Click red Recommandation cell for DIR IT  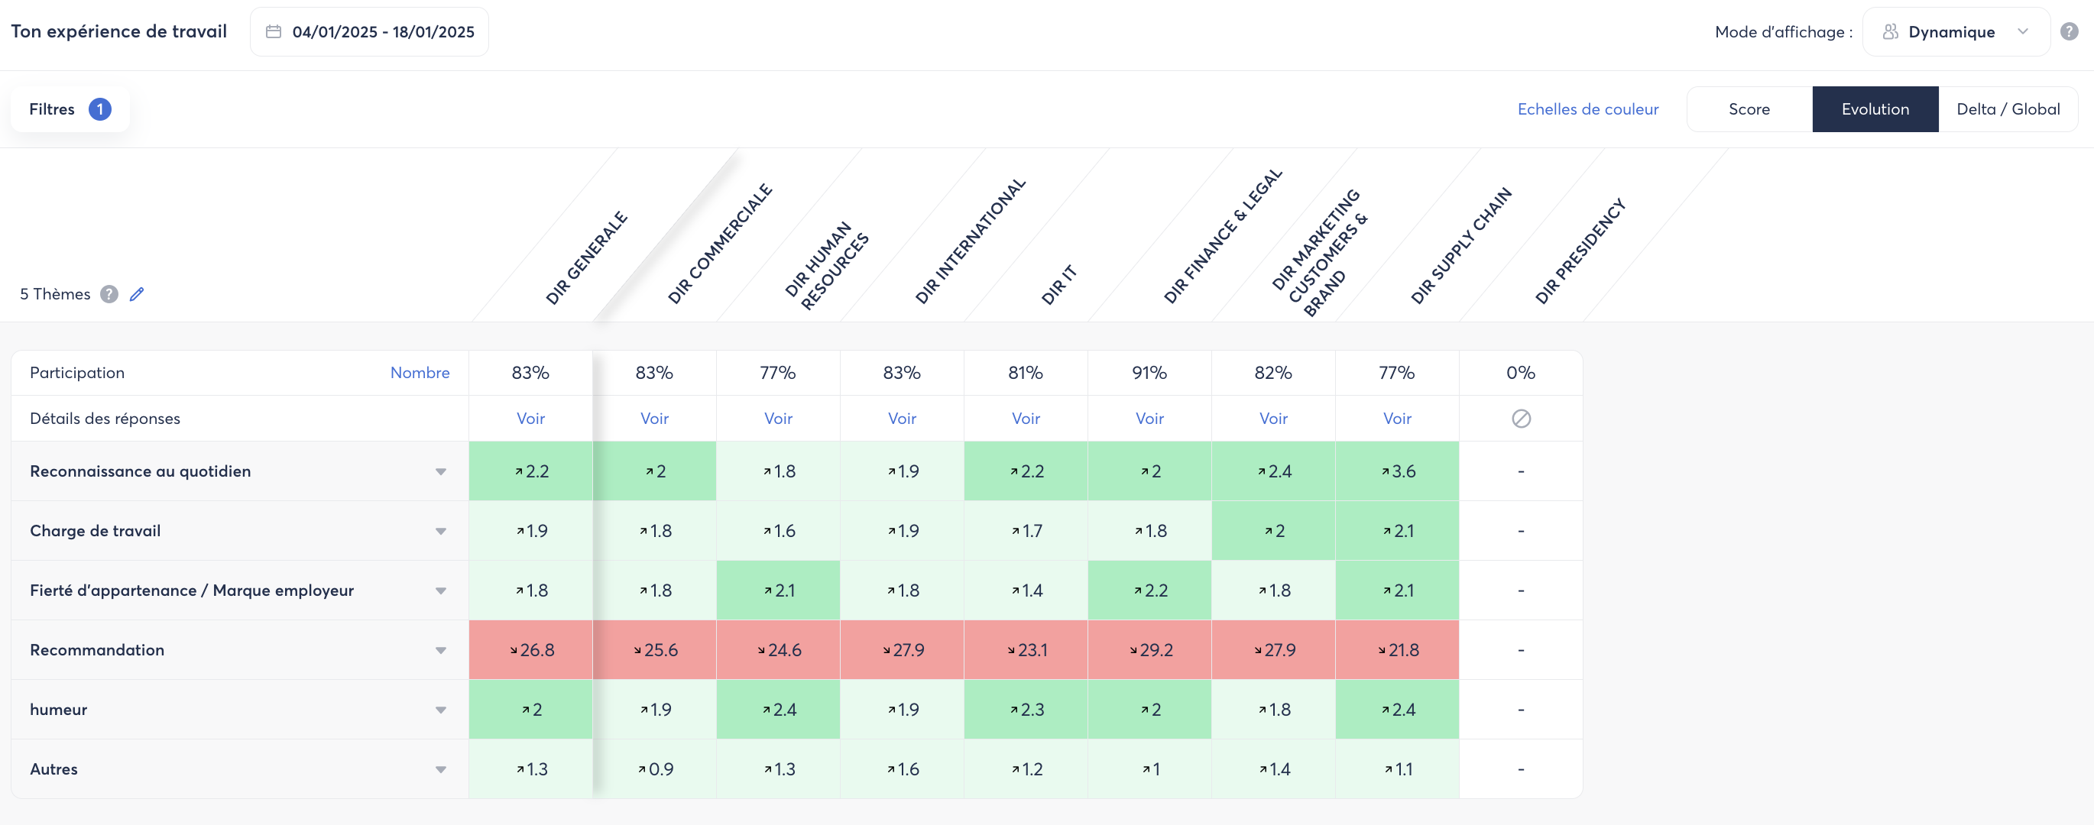1026,650
